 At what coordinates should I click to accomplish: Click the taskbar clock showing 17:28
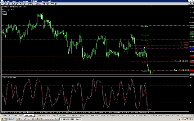191,119
